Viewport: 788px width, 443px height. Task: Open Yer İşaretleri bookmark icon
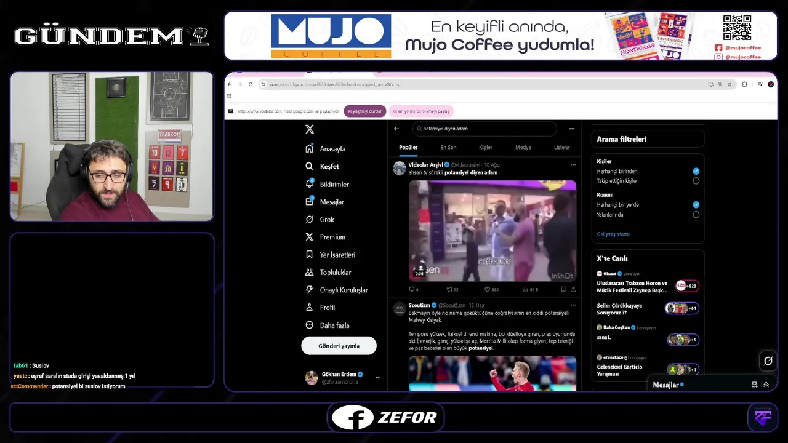point(310,255)
